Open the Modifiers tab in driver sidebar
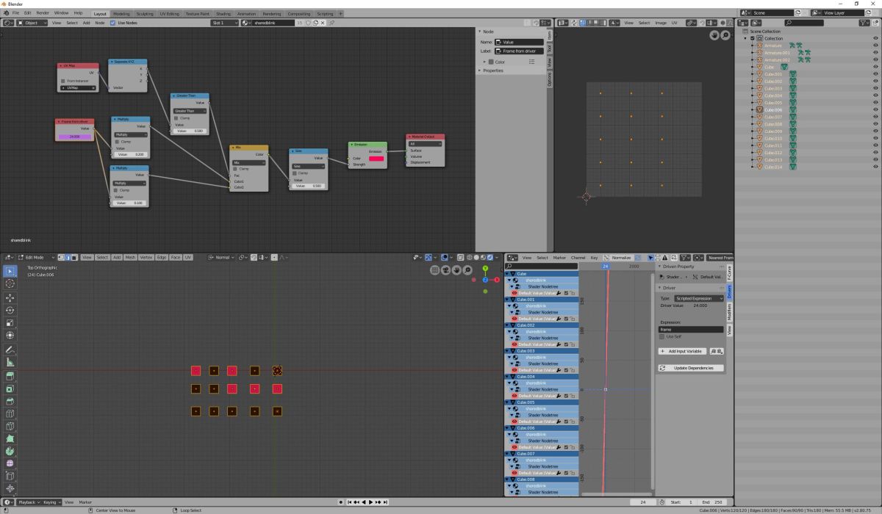This screenshot has height=514, width=882. tap(730, 311)
